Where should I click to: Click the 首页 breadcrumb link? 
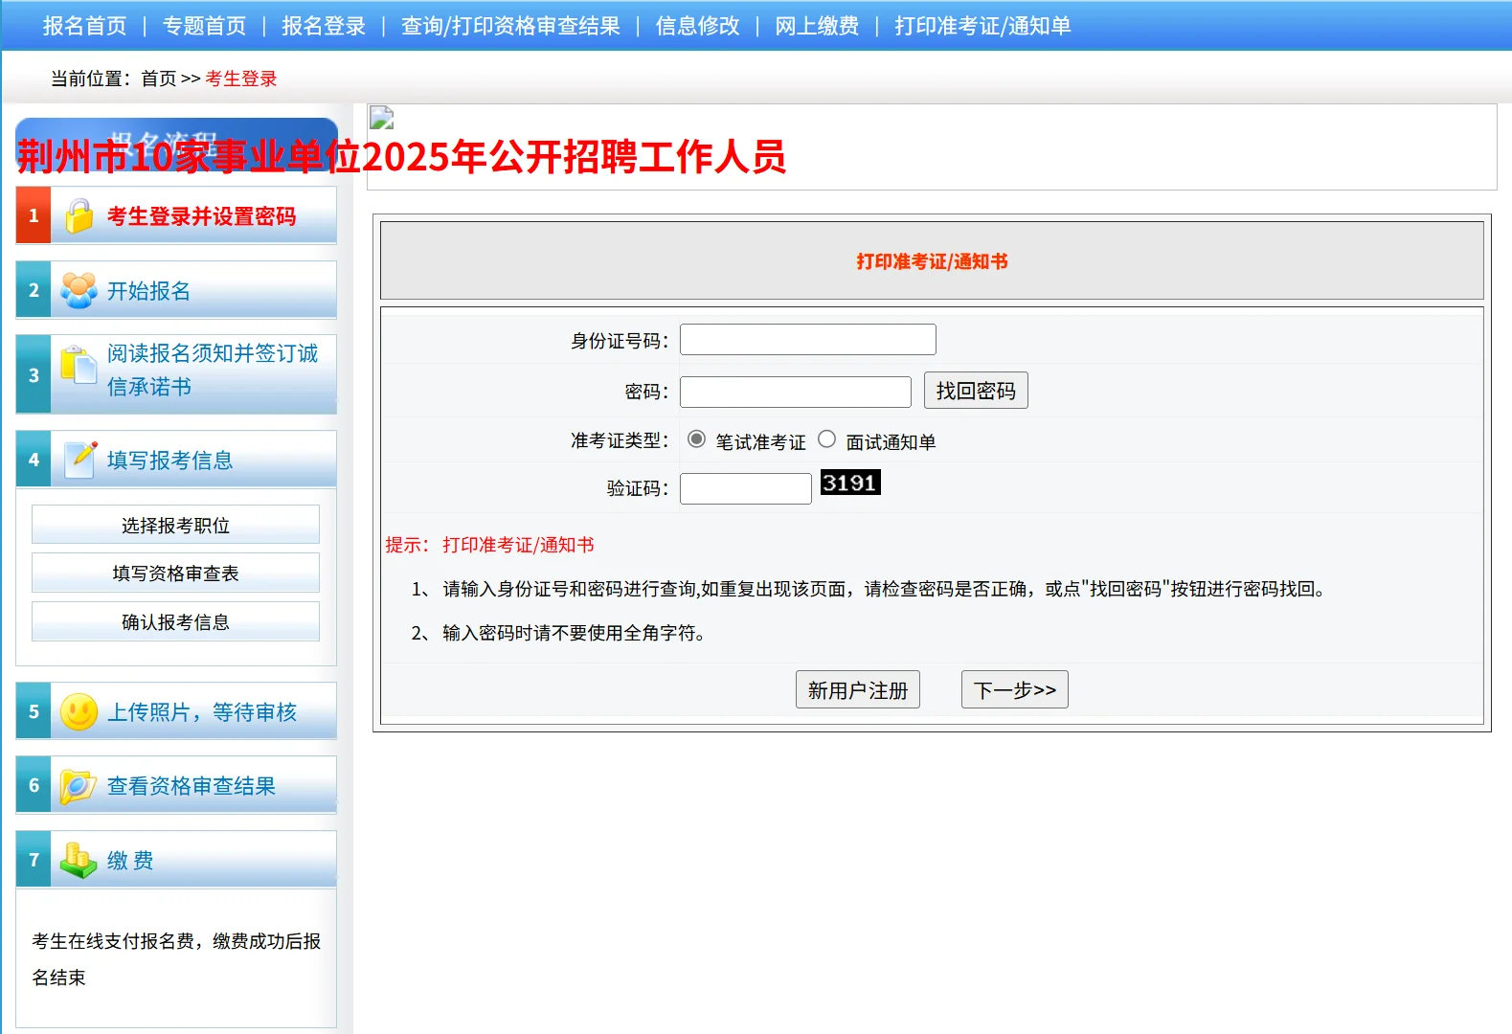[x=159, y=79]
